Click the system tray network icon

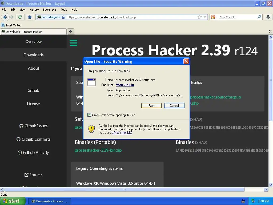coord(253,201)
